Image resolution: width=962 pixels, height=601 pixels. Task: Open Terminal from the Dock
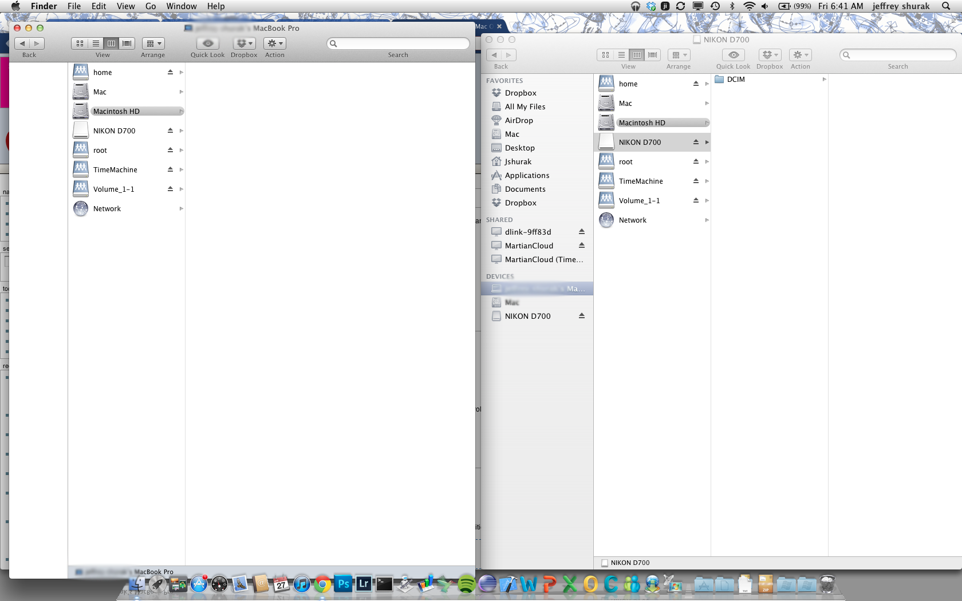384,584
